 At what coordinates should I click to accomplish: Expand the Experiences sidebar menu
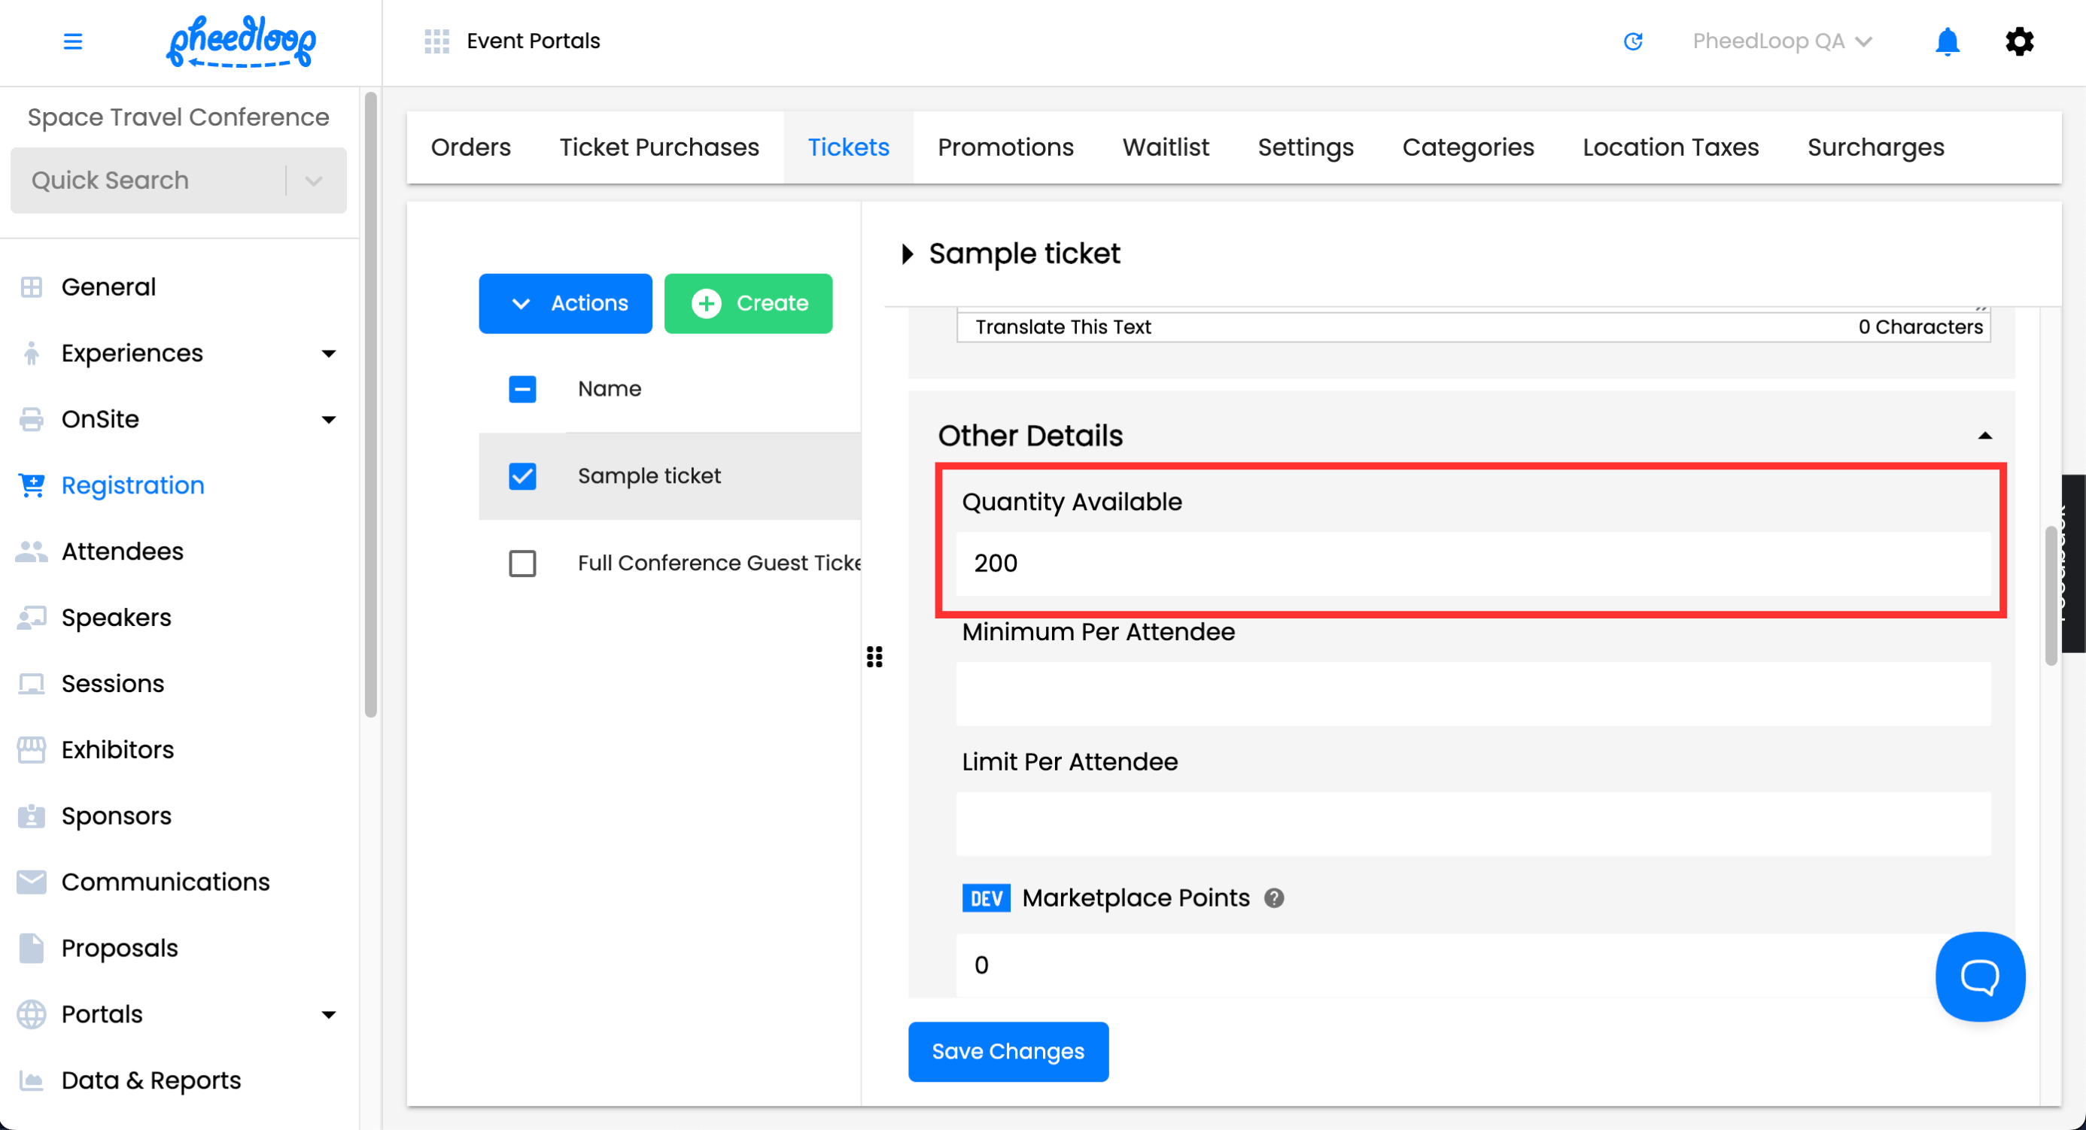(x=328, y=353)
